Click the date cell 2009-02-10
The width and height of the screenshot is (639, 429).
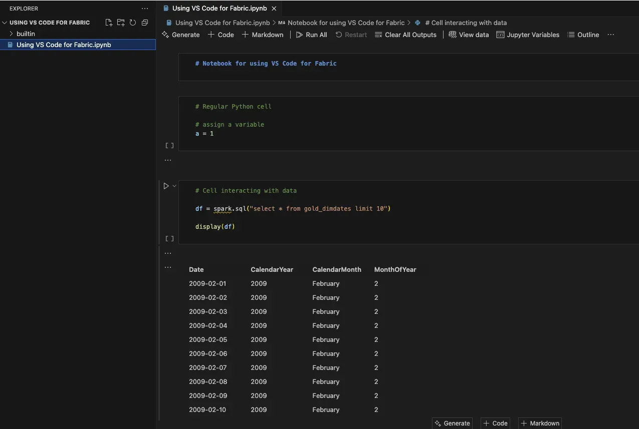tap(207, 409)
